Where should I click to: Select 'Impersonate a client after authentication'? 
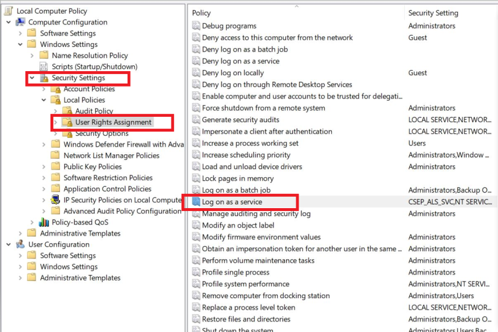point(267,131)
